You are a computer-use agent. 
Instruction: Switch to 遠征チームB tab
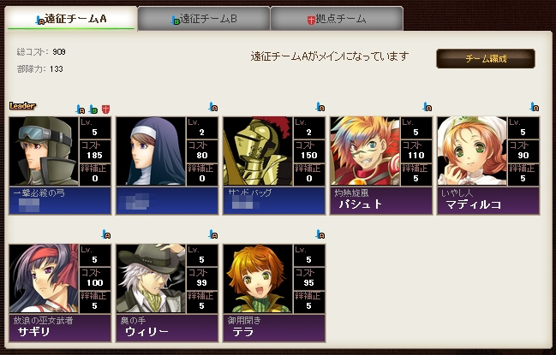[204, 19]
